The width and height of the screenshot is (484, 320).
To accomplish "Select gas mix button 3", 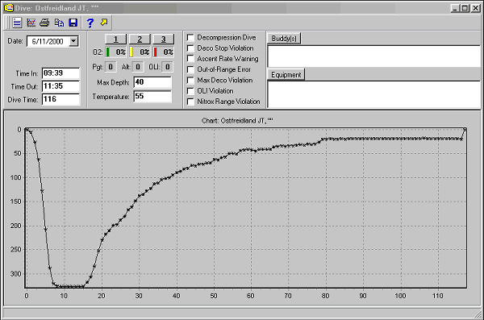I will (163, 39).
